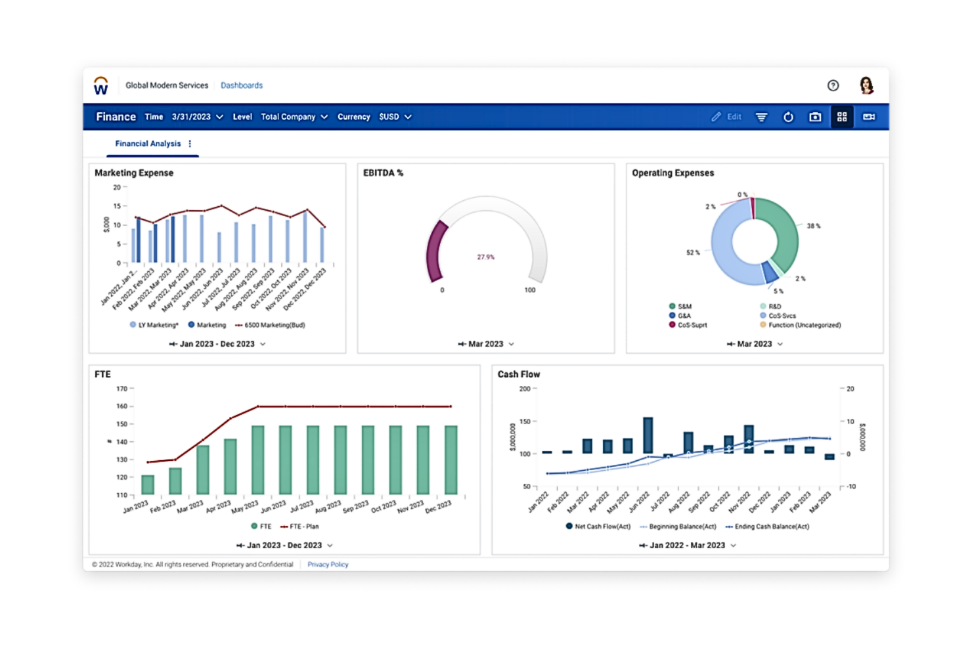972x648 pixels.
Task: Click the Marketing Expense chart title
Action: [x=134, y=173]
